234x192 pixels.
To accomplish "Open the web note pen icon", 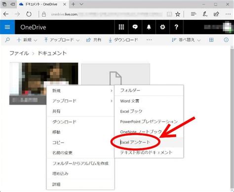I will [205, 14].
